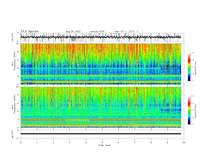Screen dimensions: 207x160
Task: Select the "Time (min)" axis label
Action: (105, 145)
